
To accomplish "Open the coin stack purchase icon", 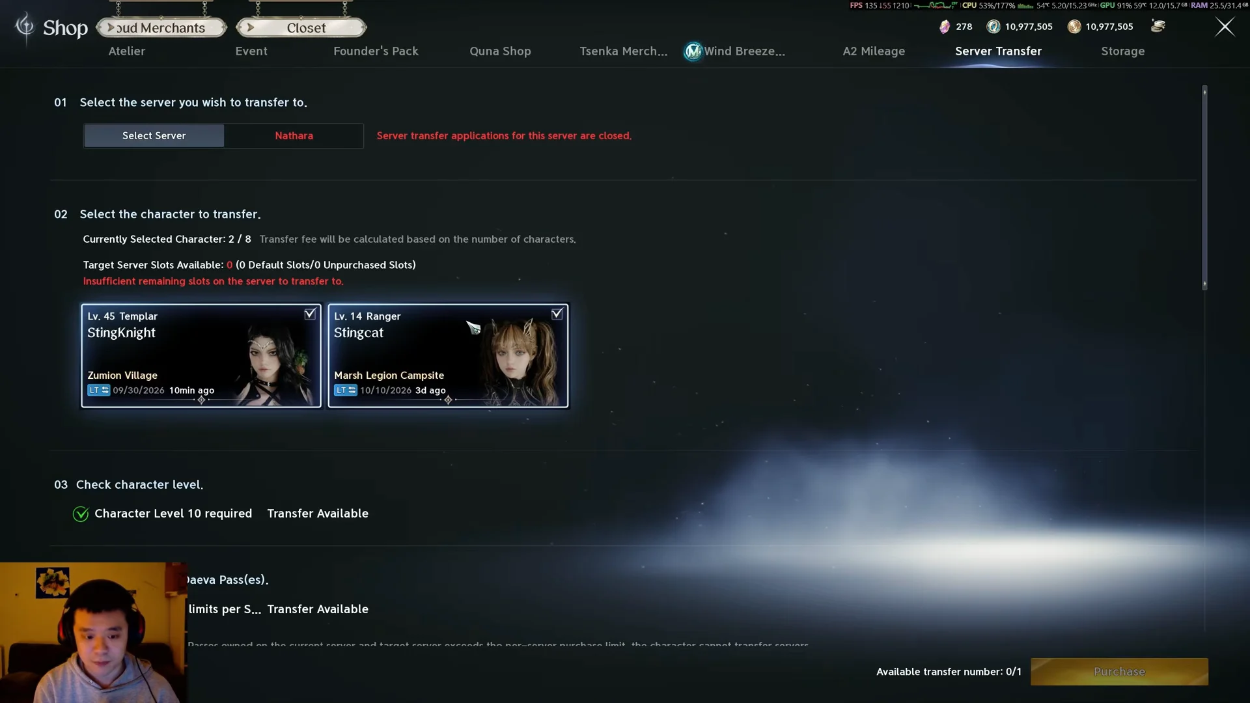I will (x=1158, y=26).
